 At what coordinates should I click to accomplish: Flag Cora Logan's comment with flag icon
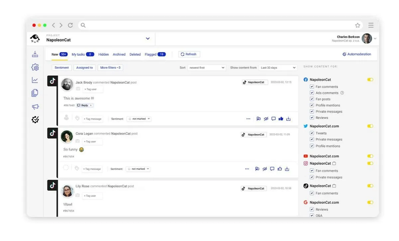click(x=257, y=169)
